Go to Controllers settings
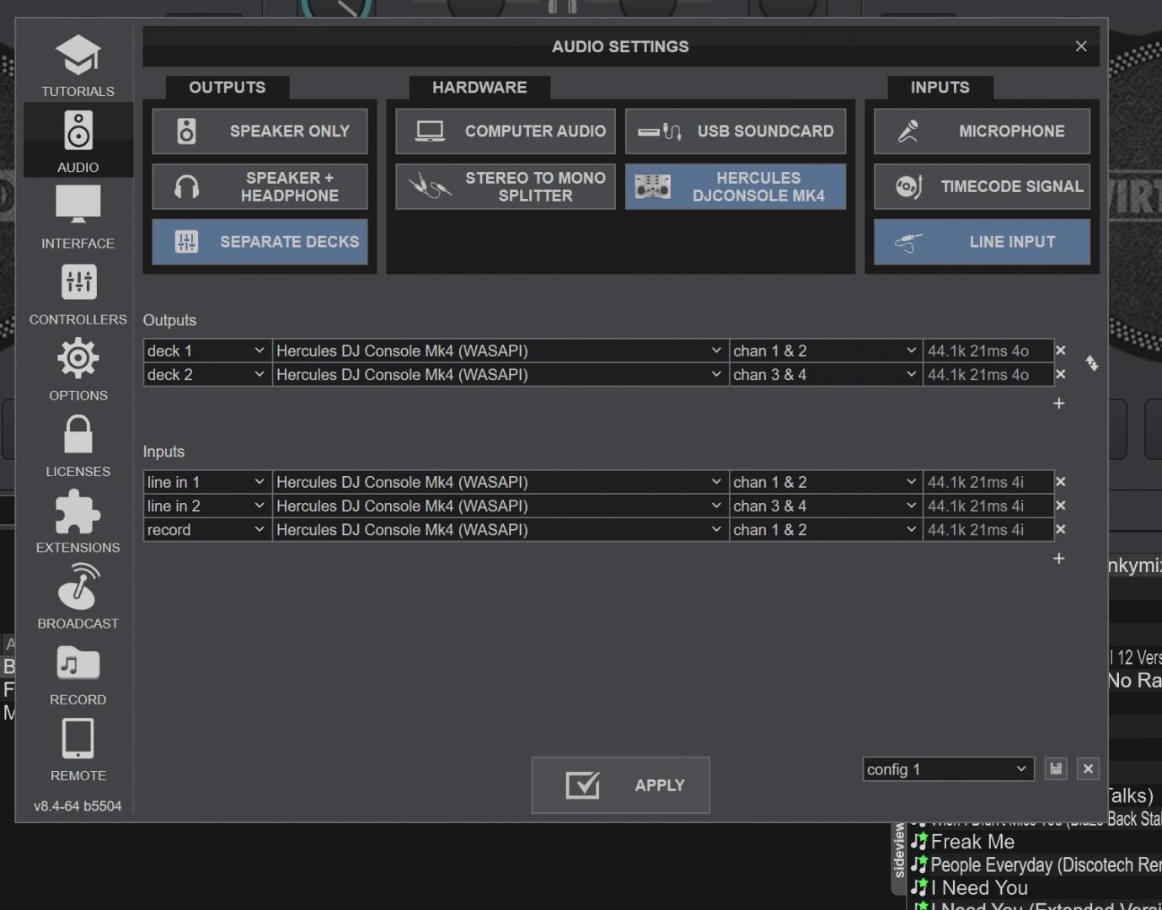 click(x=78, y=294)
